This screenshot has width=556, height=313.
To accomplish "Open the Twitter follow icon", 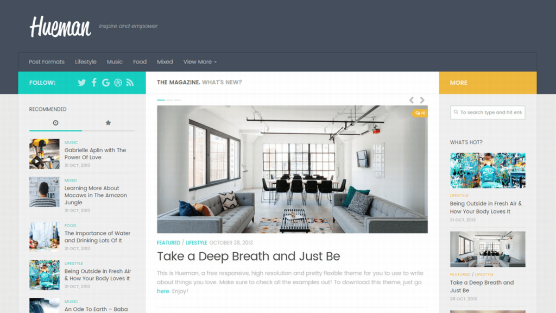I will point(82,83).
